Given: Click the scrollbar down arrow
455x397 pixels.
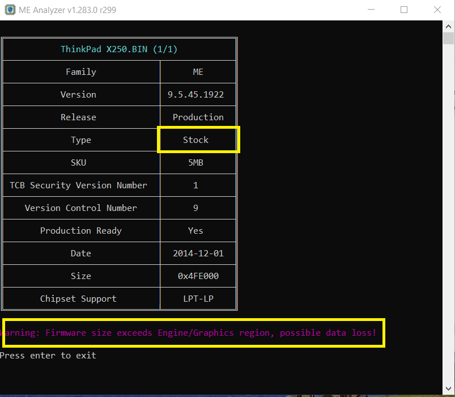Looking at the screenshot, I should (448, 388).
